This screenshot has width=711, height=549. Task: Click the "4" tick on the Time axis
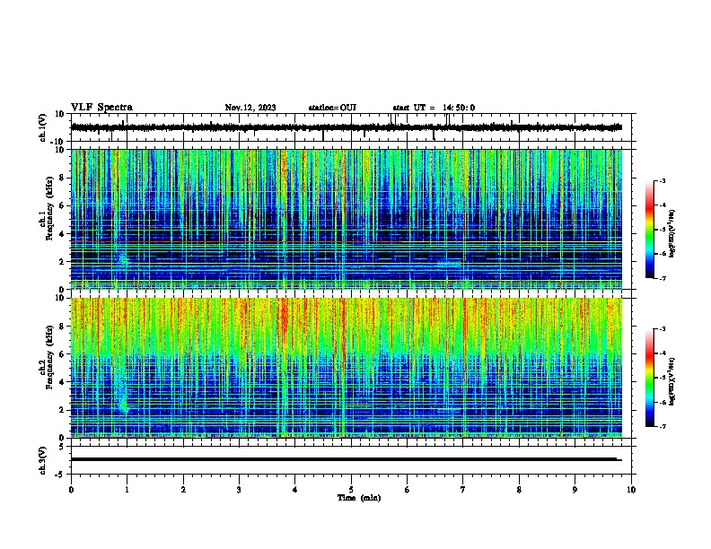pos(295,490)
